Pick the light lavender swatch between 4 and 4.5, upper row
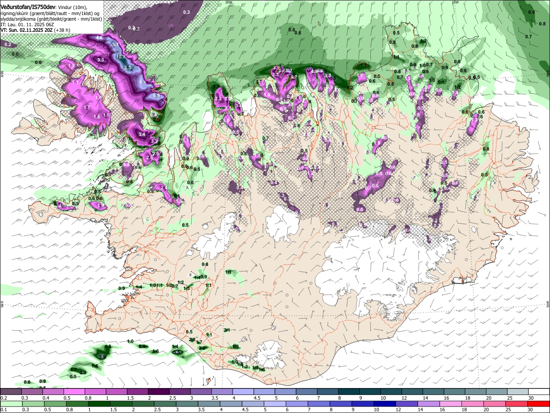Image resolution: width=550 pixels, height=413 pixels. click(x=244, y=392)
